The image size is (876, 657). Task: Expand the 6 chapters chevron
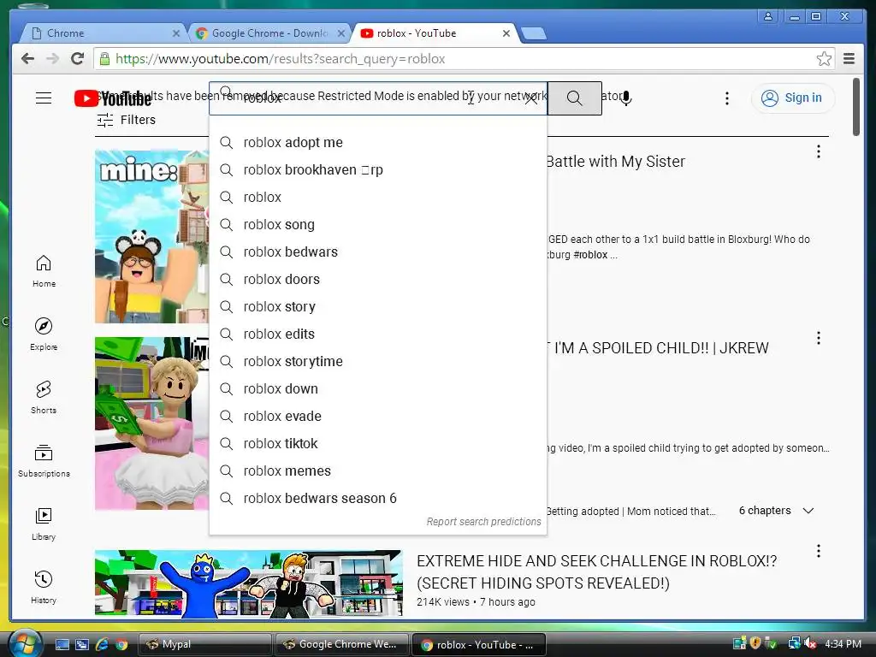808,511
